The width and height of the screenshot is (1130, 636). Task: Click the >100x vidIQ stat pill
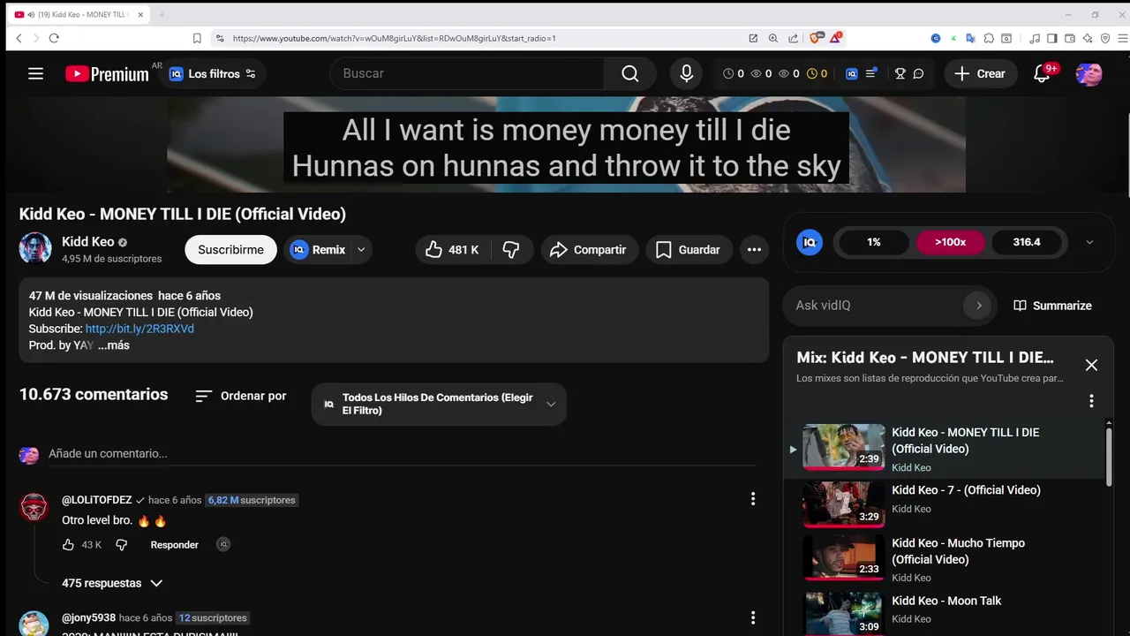pos(951,242)
